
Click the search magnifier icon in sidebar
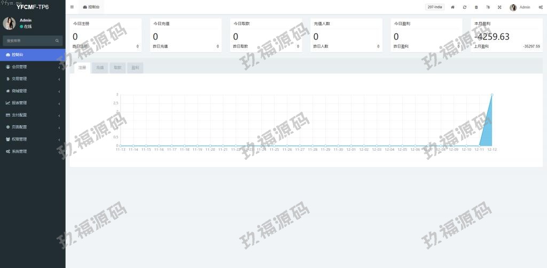tap(57, 40)
